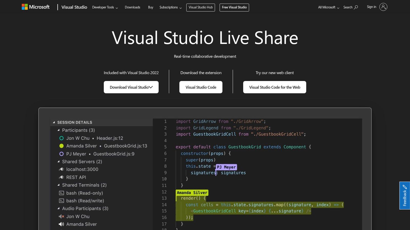Click the 'Download the extension' text

point(201,73)
